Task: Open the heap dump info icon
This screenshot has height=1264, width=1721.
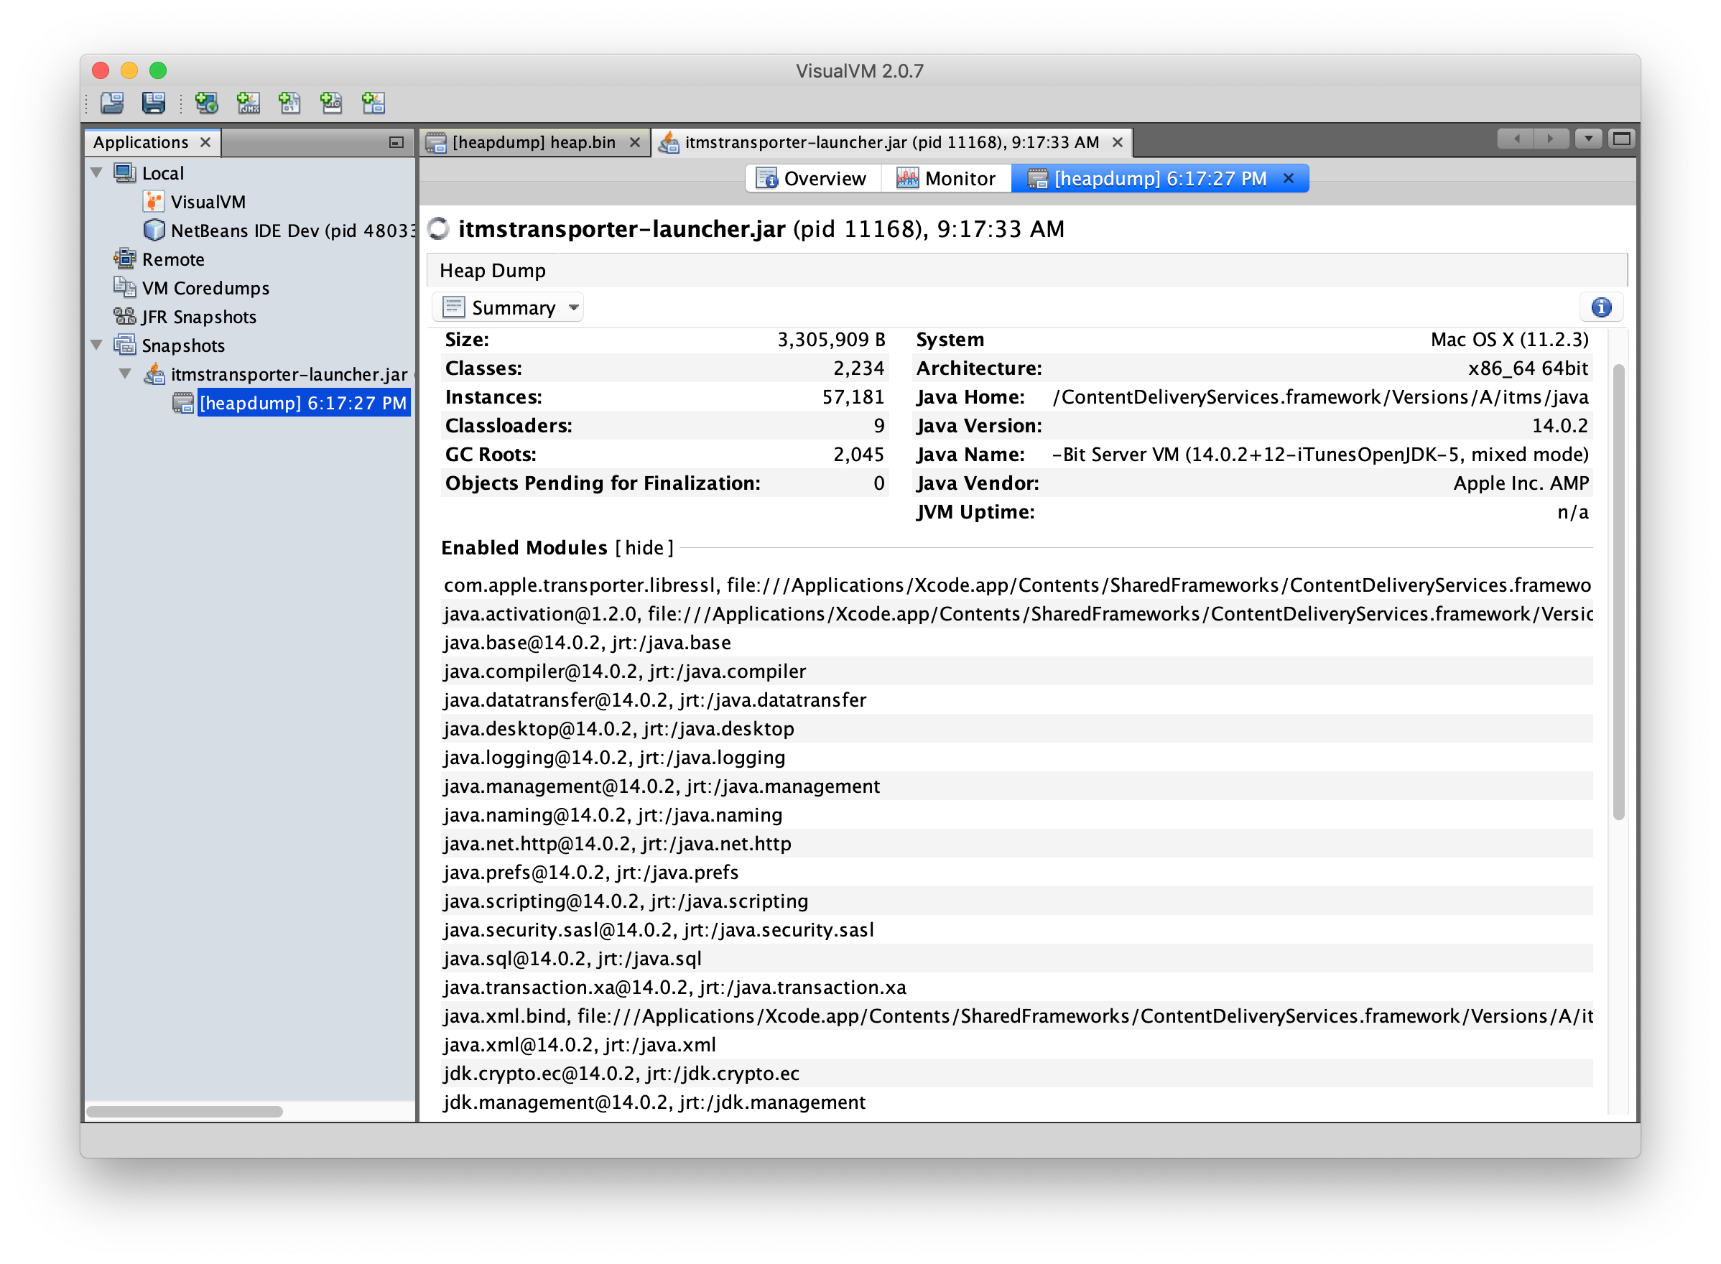Action: (x=1601, y=307)
